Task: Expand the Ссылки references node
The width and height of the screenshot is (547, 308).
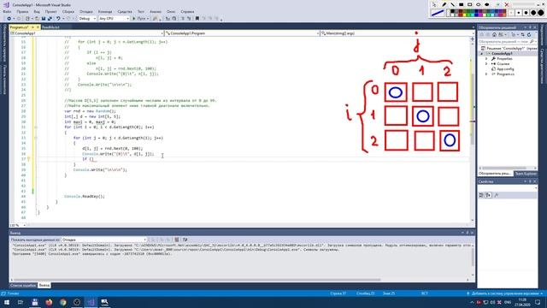Action: (x=486, y=64)
